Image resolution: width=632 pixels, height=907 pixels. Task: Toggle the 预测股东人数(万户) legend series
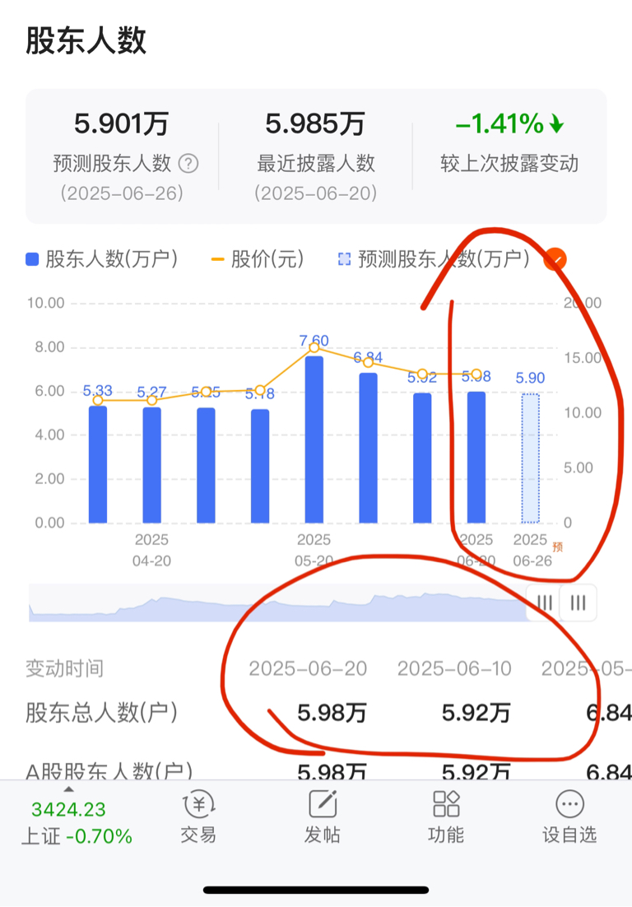(x=434, y=259)
